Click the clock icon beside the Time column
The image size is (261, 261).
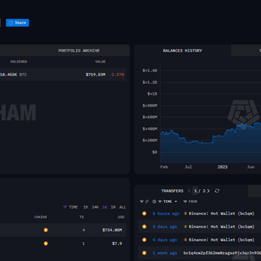point(154,202)
